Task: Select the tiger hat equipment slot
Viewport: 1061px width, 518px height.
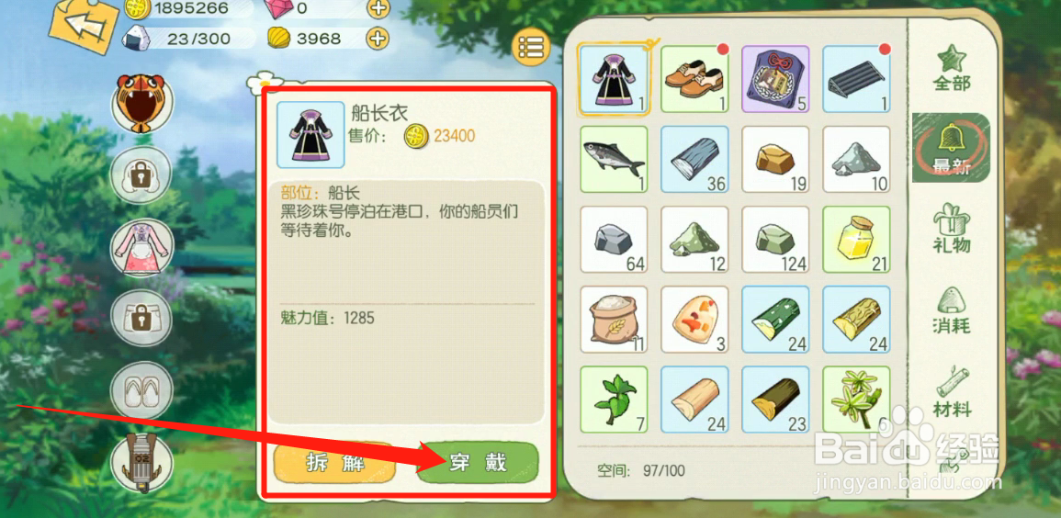Action: [x=141, y=104]
